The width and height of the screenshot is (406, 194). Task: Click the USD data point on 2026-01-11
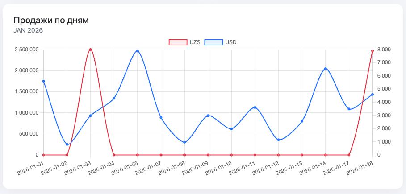pyautogui.click(x=255, y=107)
